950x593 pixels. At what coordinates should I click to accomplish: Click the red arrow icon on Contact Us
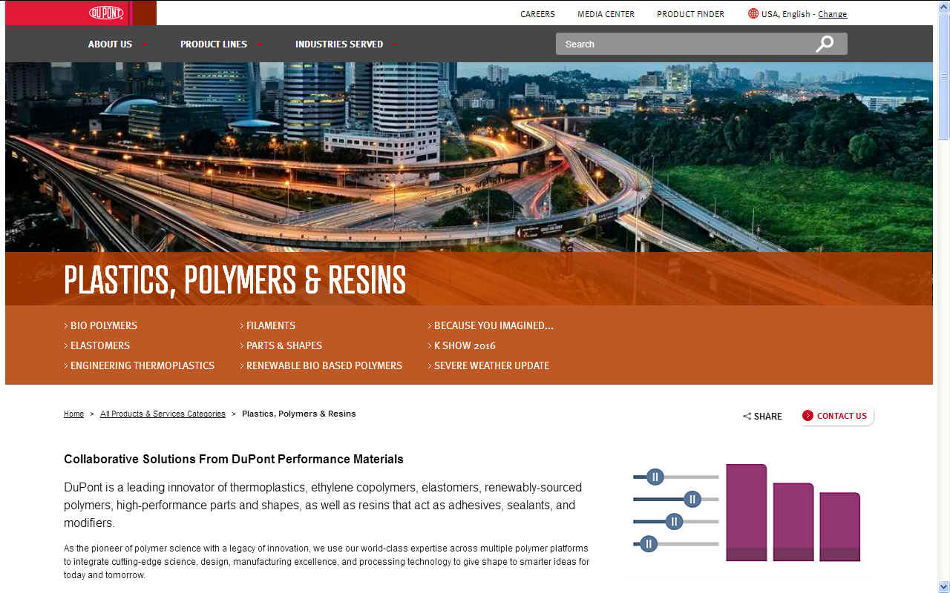(x=807, y=416)
